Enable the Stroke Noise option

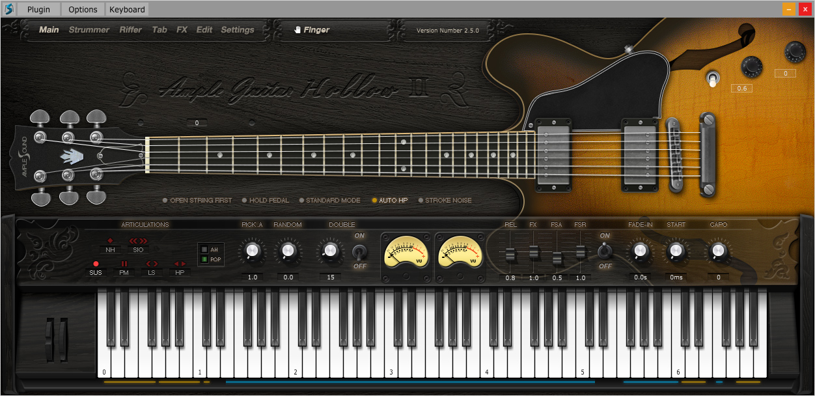pos(421,200)
